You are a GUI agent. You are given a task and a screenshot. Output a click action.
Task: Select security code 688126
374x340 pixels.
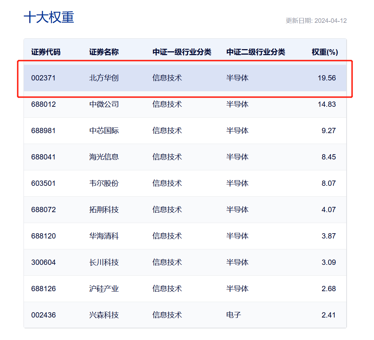44,289
